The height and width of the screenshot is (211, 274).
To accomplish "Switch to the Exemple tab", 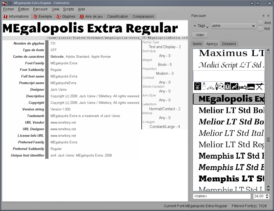I will (43, 16).
